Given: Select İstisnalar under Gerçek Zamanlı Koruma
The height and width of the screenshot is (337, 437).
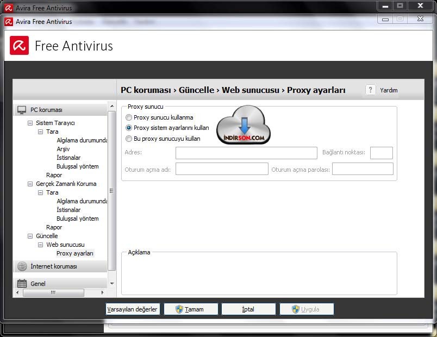Looking at the screenshot, I should coord(68,210).
